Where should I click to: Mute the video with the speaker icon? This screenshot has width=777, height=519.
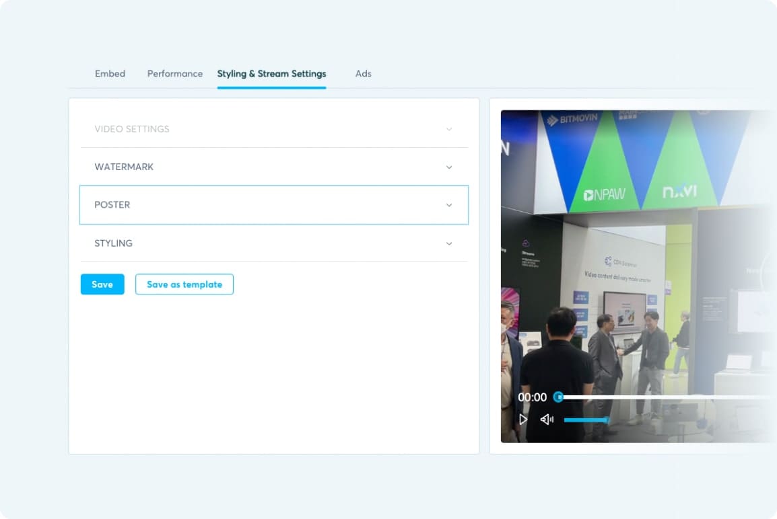(x=547, y=420)
